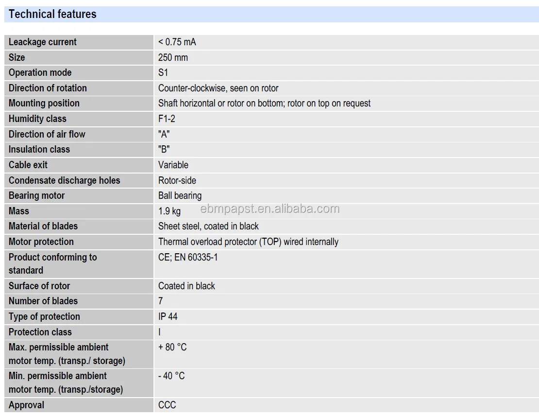Click the Technical features heading
Screen dimensions: 539x418
click(x=52, y=14)
